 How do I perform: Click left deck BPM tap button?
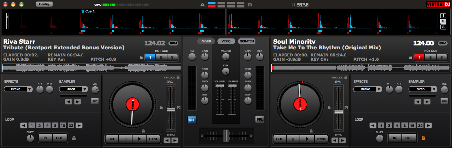pos(173,43)
